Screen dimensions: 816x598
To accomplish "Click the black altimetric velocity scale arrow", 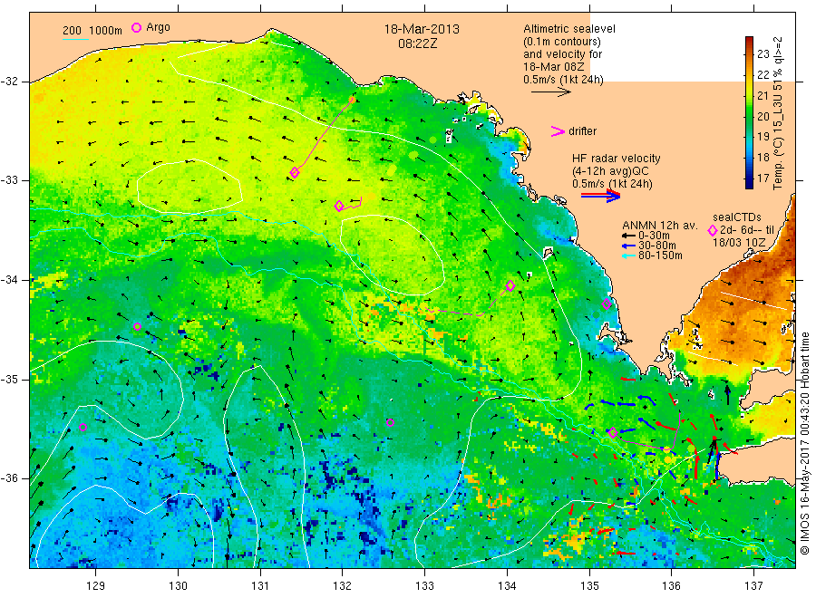I will click(550, 92).
